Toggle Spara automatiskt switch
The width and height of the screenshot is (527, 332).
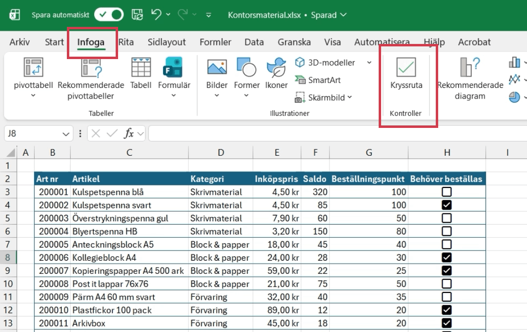(x=109, y=15)
